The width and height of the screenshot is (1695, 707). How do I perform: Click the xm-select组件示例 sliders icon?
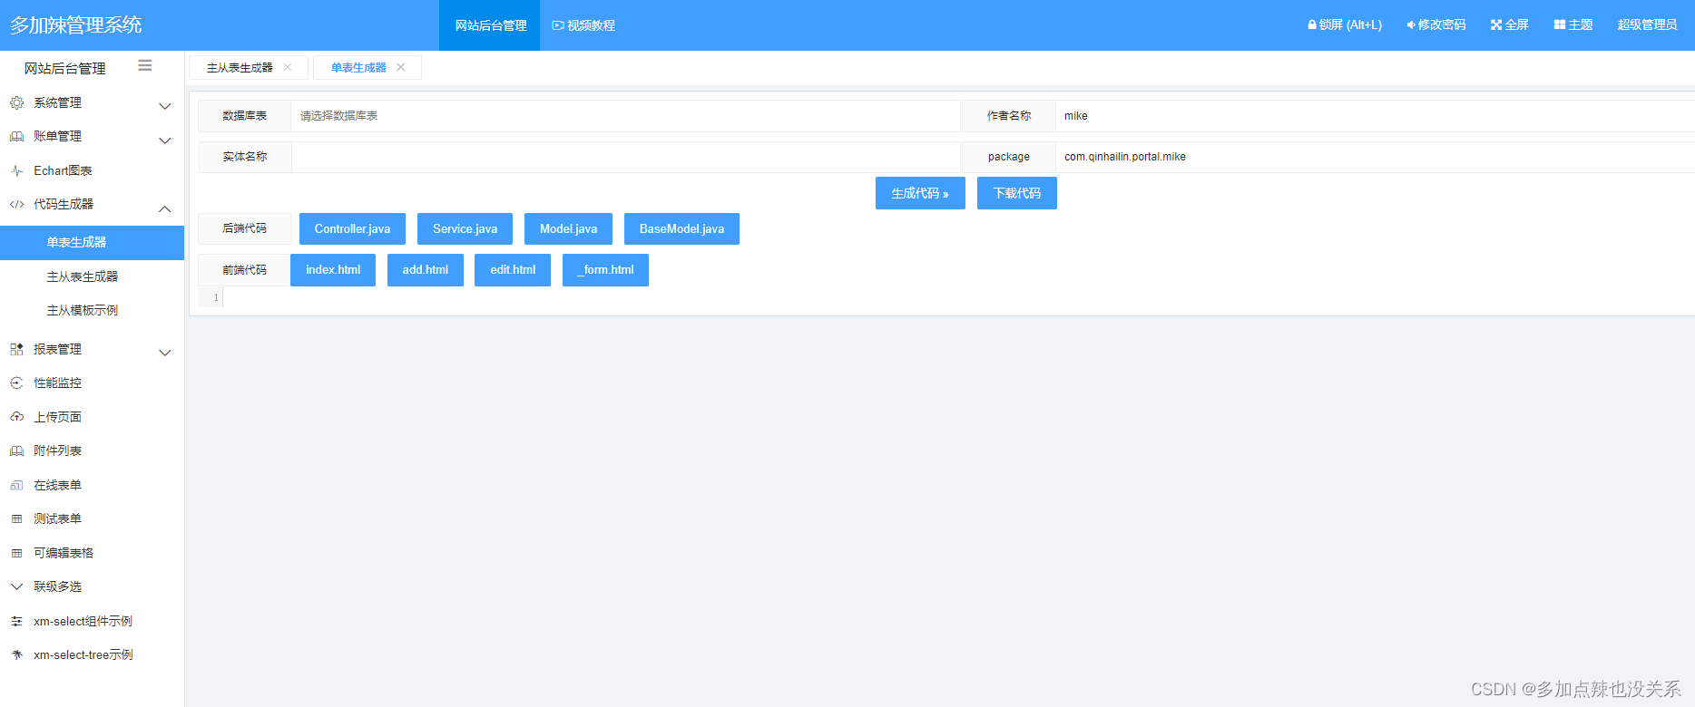(16, 621)
